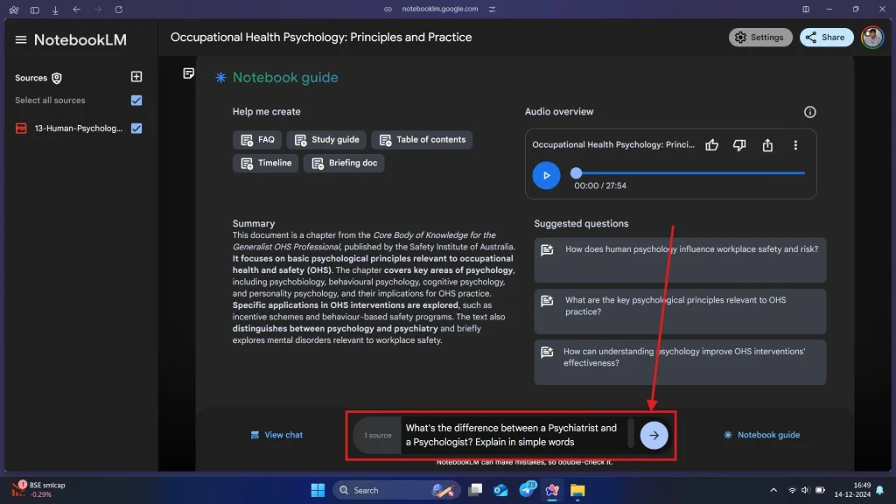
Task: Open the notifications bell in taskbar
Action: point(880,490)
